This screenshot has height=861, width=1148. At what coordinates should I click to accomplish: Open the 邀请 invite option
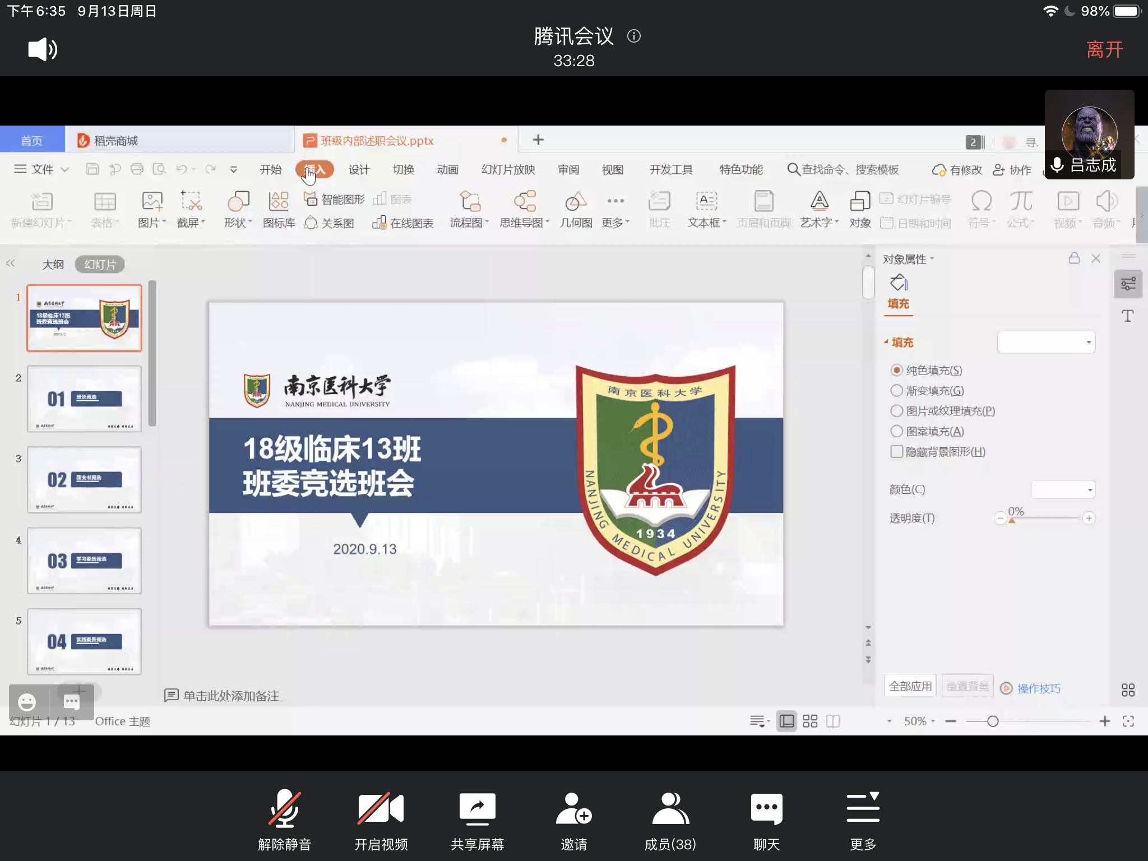[x=574, y=821]
